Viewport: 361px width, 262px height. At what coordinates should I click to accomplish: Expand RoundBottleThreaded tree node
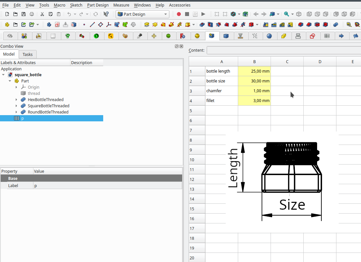coord(16,112)
